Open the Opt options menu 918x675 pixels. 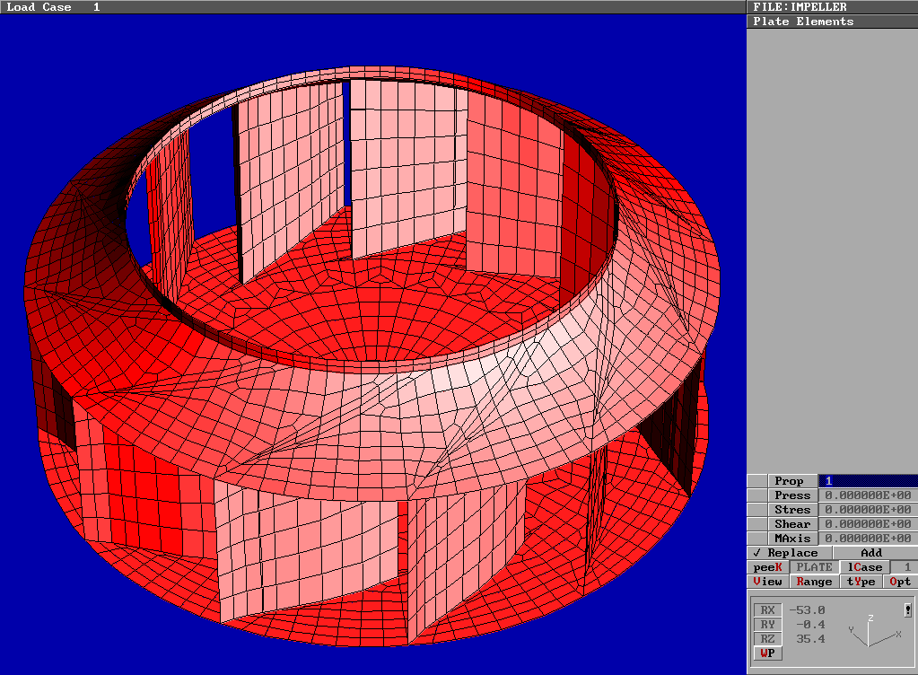901,582
